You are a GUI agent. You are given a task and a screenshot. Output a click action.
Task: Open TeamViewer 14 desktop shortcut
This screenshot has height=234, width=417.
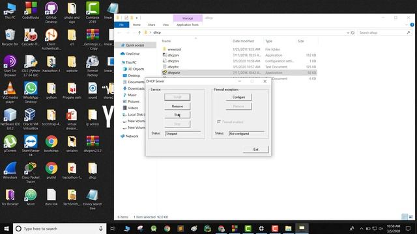point(31,146)
